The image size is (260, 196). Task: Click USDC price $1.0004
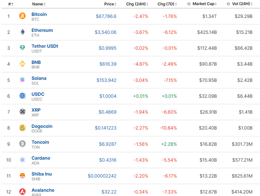pos(108,96)
